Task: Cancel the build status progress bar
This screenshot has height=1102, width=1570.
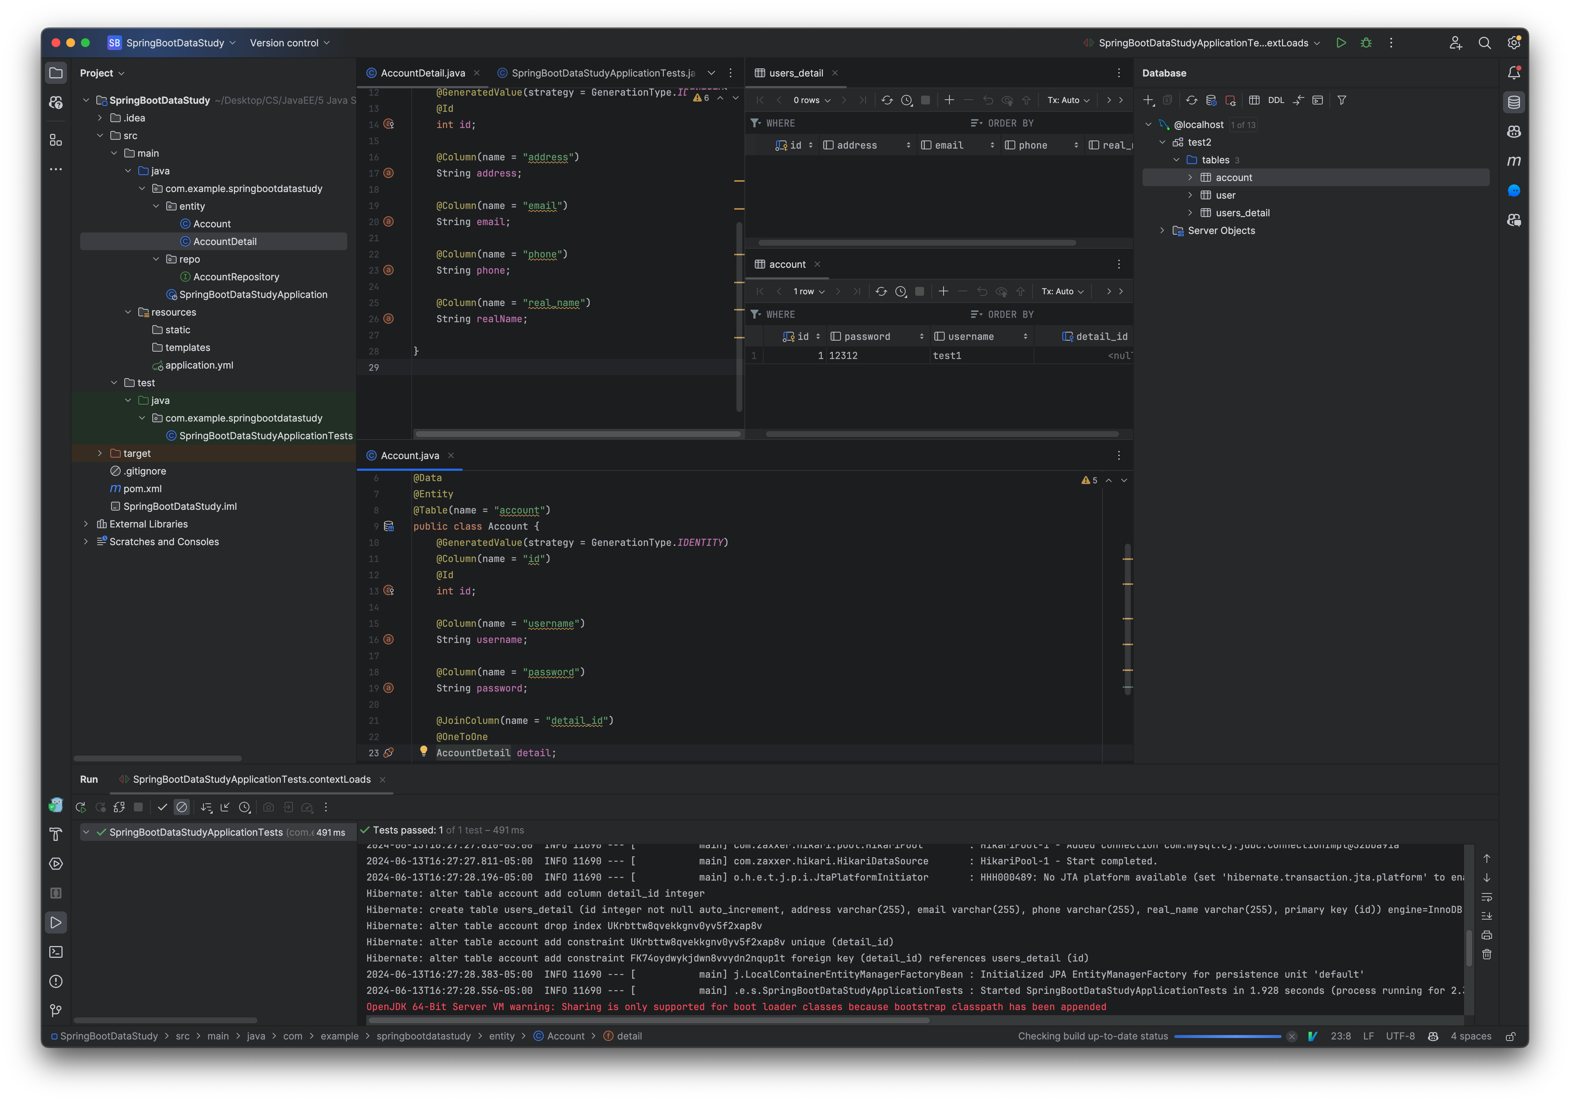Action: 1291,1037
